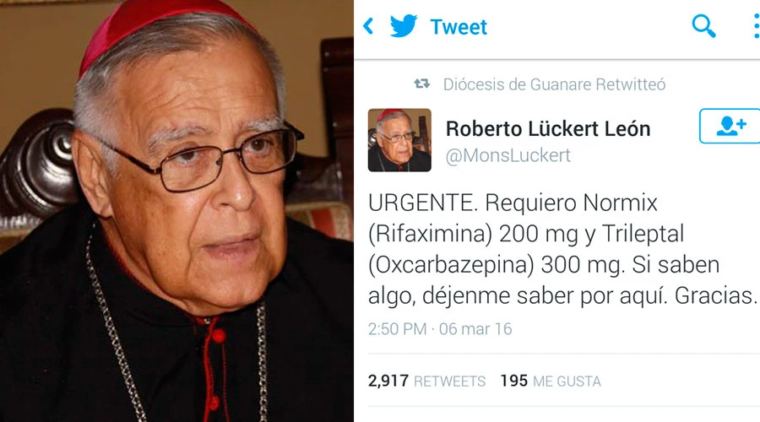The height and width of the screenshot is (422, 760).
Task: Open the search magnifier icon
Action: coord(703,26)
